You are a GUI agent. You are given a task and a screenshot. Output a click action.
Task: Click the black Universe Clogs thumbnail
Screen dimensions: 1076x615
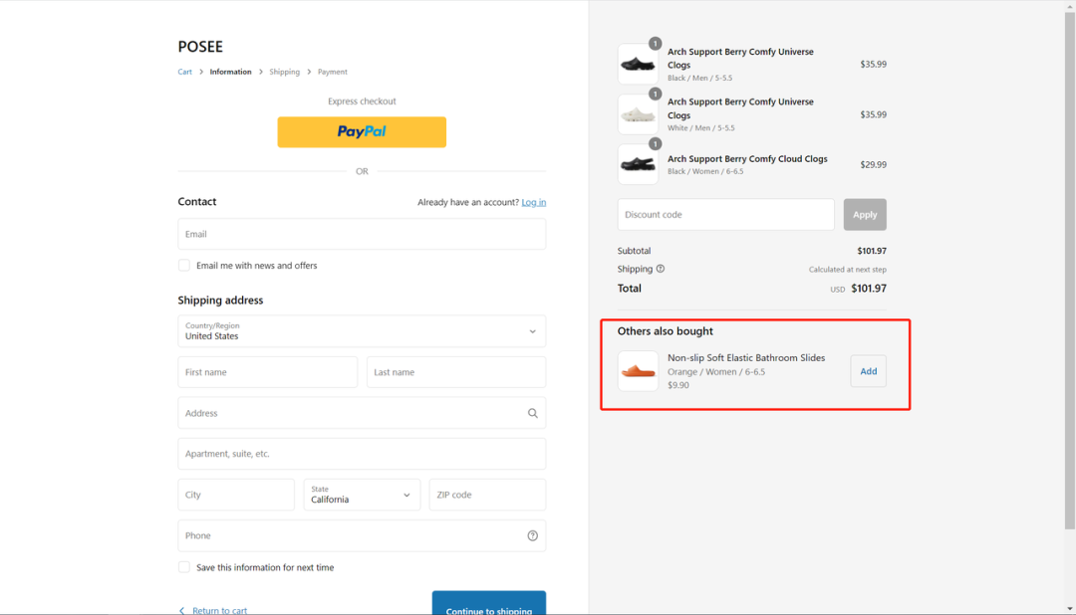point(638,64)
